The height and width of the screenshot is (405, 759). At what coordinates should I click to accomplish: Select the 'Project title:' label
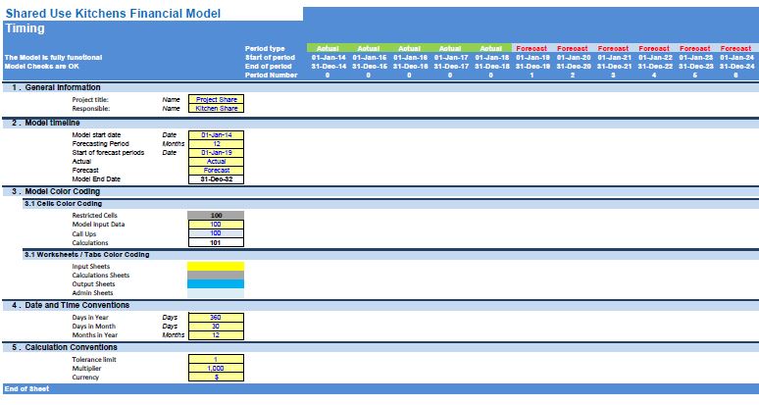click(90, 100)
